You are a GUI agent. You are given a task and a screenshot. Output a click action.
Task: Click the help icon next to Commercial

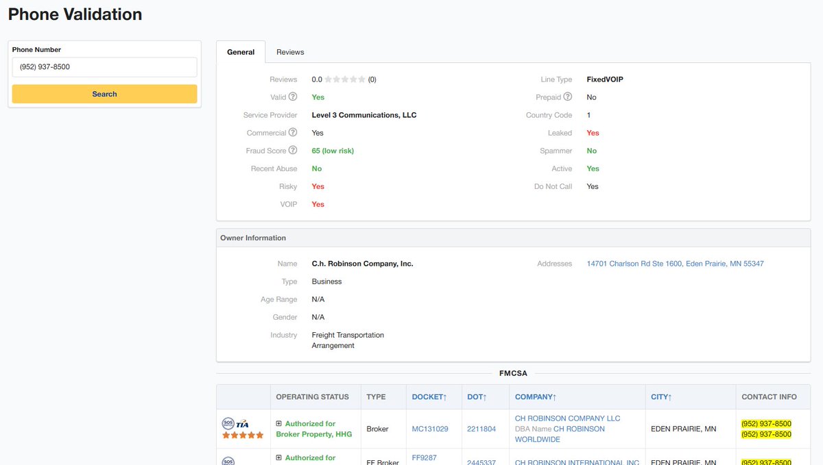tap(293, 133)
